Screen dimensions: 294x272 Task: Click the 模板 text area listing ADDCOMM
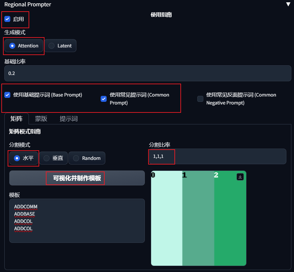77,221
